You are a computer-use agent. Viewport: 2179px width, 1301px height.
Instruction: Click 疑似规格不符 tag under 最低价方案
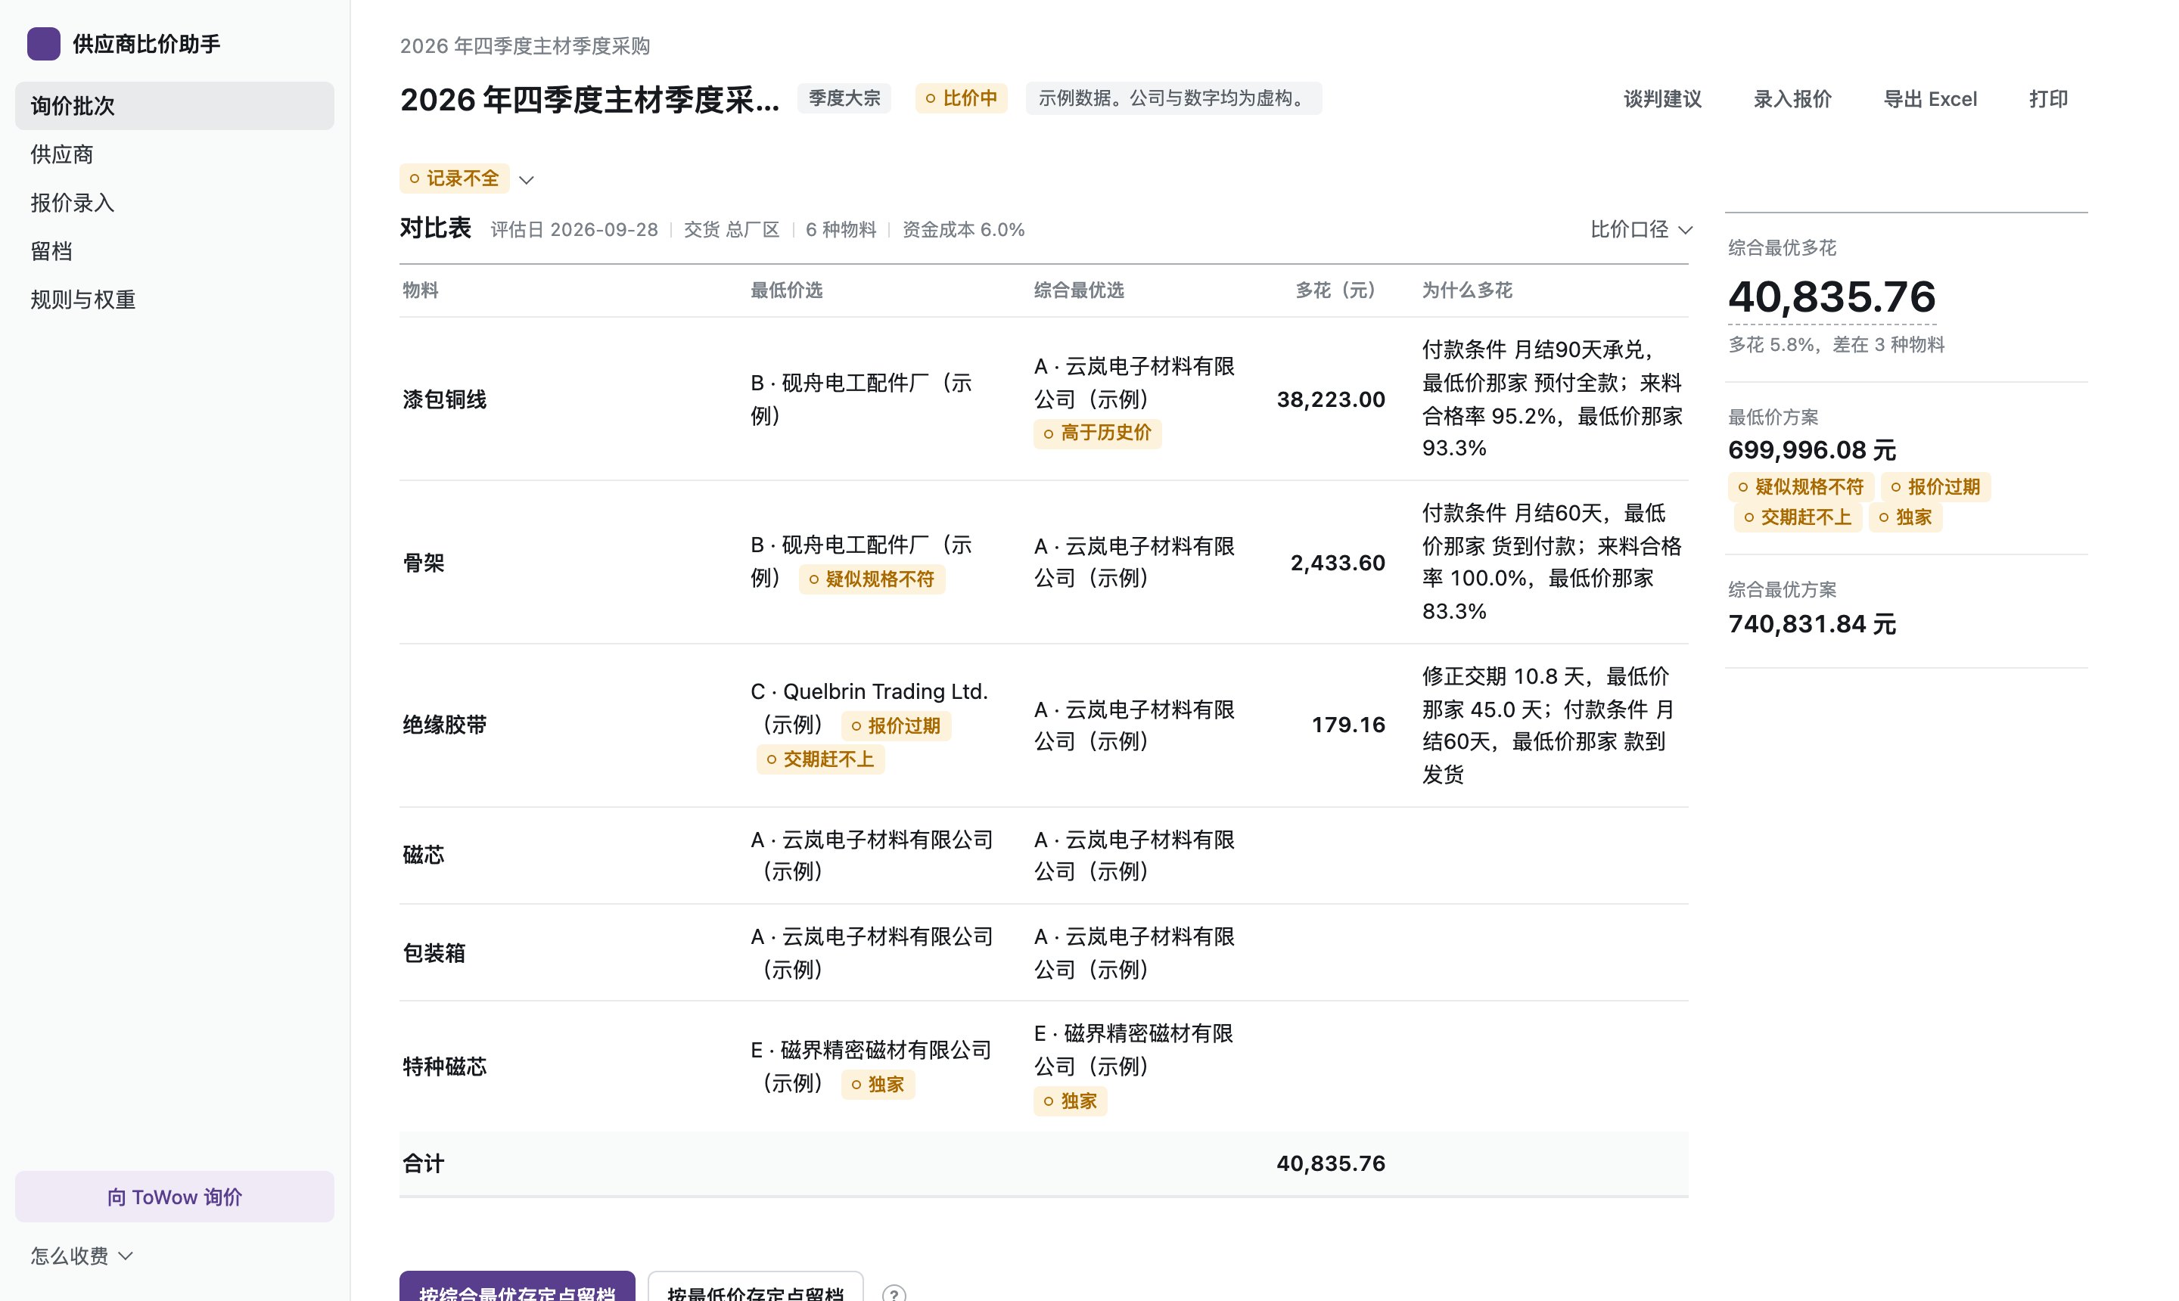pyautogui.click(x=1800, y=487)
